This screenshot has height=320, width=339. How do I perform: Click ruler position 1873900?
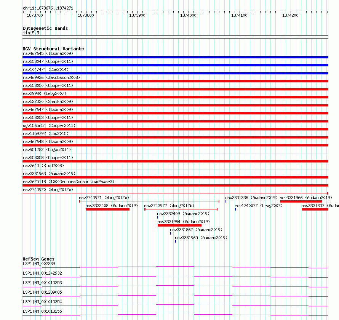point(137,15)
